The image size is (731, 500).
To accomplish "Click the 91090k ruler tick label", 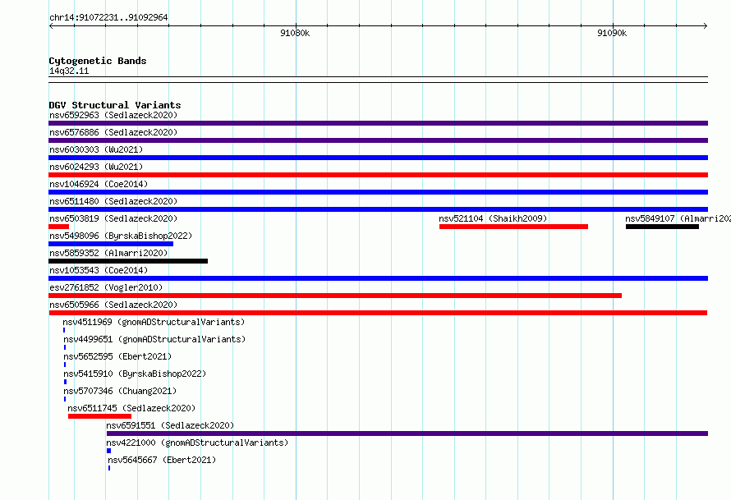I will point(612,33).
